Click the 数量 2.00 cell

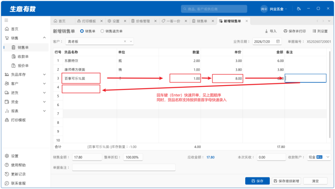[x=180, y=61]
